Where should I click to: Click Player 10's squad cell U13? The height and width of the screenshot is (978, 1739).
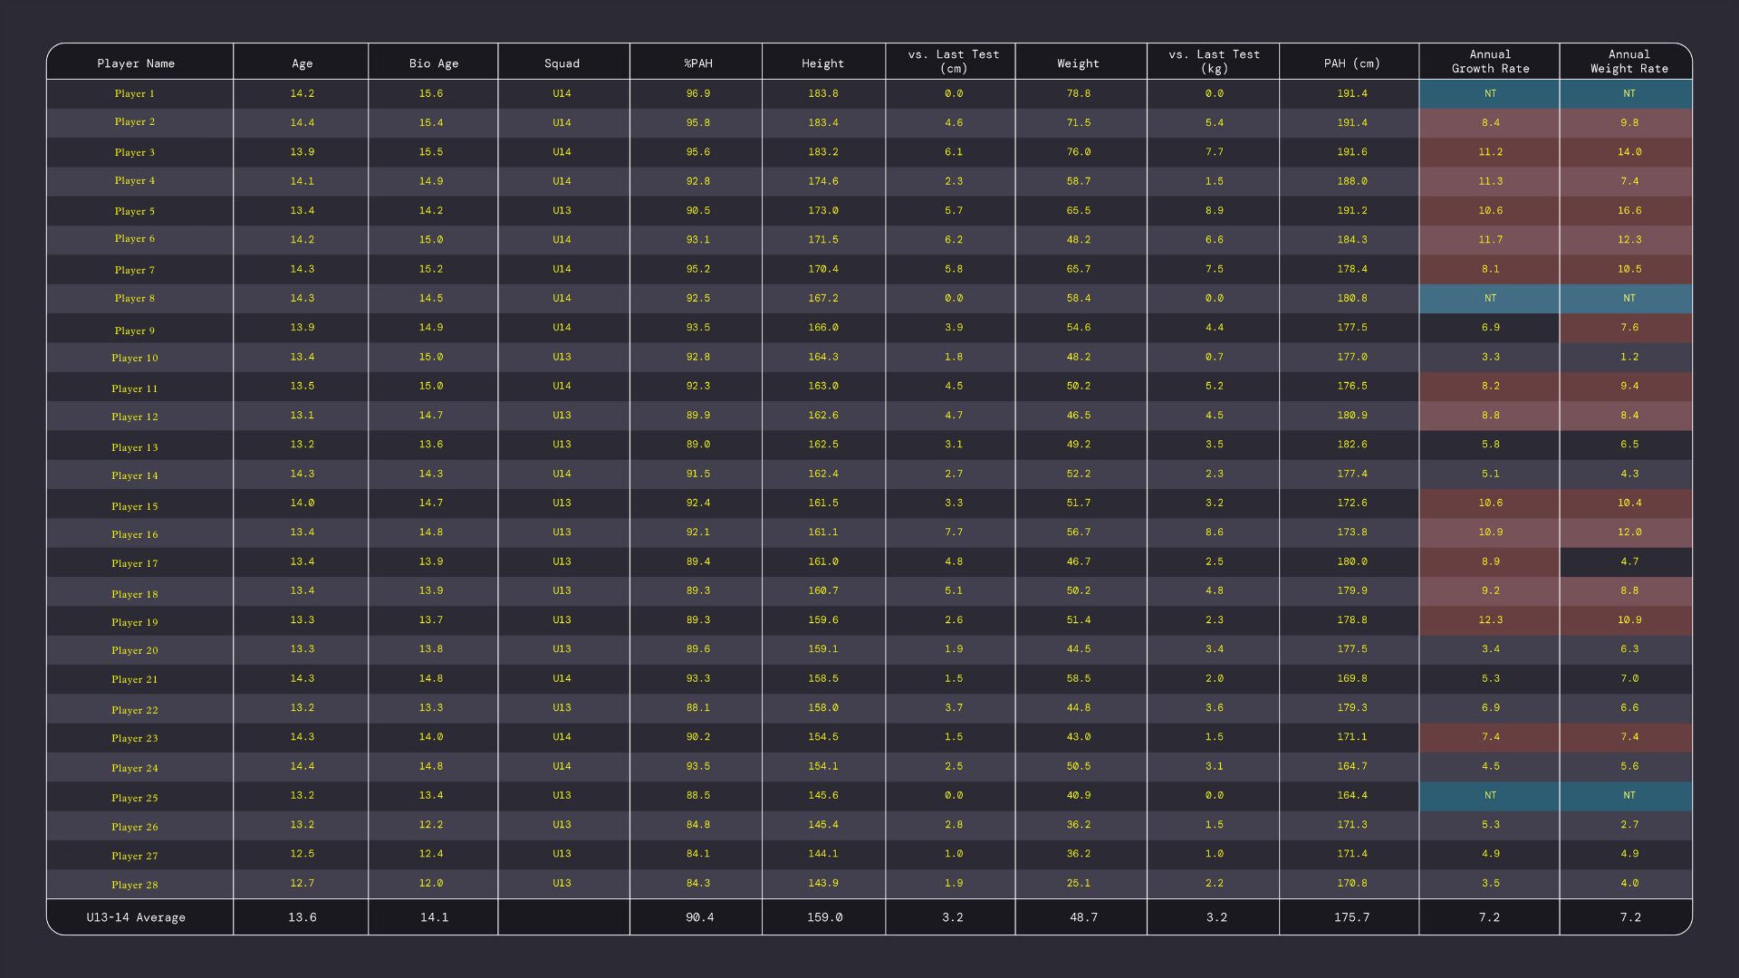click(562, 357)
